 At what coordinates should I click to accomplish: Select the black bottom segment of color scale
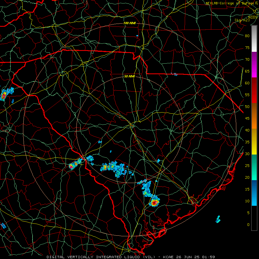254,218
